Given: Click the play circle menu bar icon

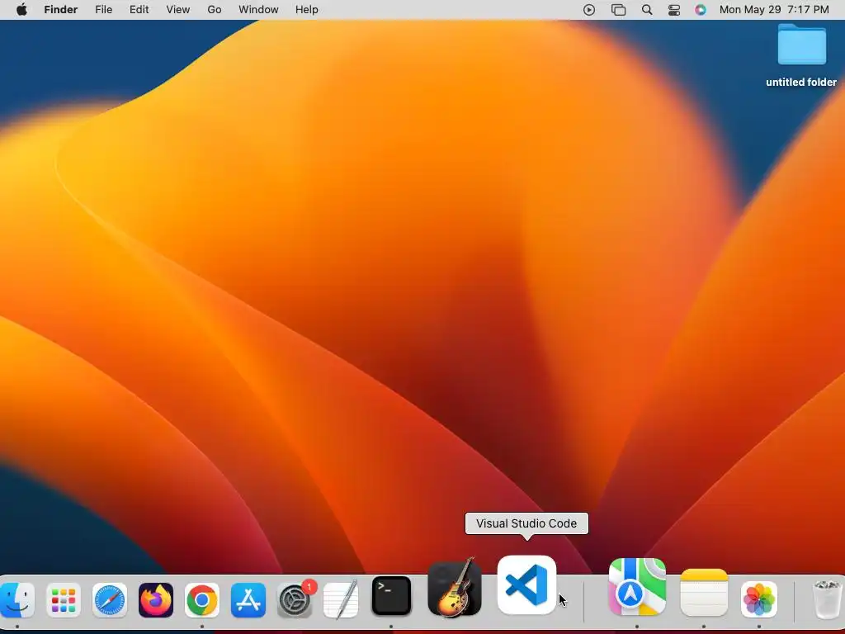Looking at the screenshot, I should 589,10.
